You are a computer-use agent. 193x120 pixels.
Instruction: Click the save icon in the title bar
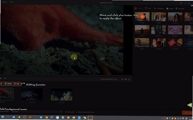click(181, 3)
